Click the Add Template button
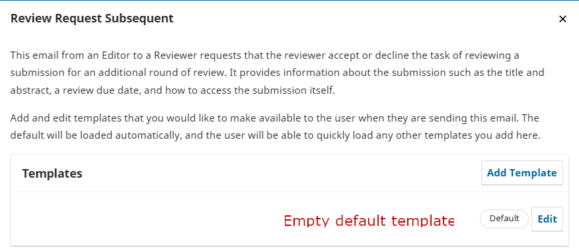Image resolution: width=579 pixels, height=251 pixels. point(521,173)
